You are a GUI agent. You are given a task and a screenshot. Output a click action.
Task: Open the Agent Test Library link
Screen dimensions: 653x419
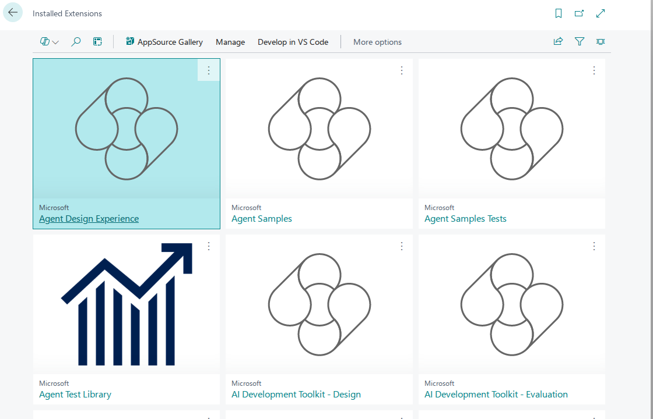tap(75, 395)
